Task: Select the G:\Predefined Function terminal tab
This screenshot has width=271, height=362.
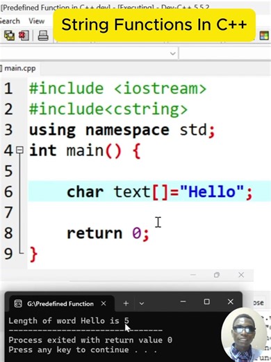Action: coord(60,304)
